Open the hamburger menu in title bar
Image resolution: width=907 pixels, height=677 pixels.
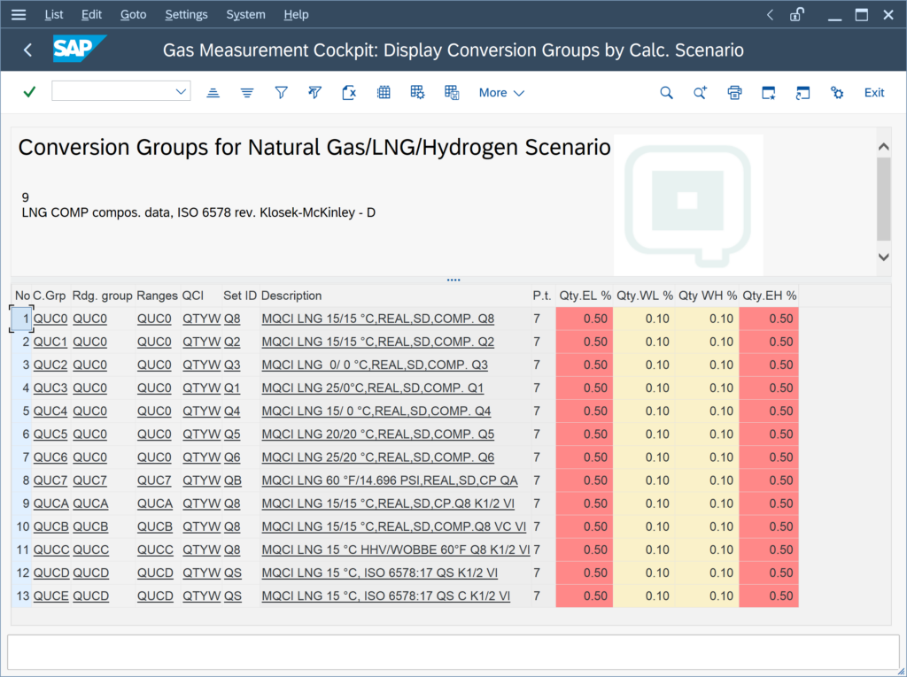[x=19, y=14]
